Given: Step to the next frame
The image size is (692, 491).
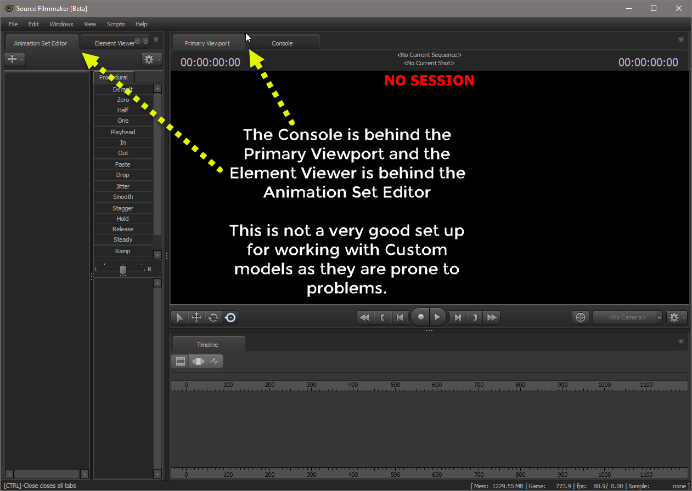Looking at the screenshot, I should tap(458, 317).
